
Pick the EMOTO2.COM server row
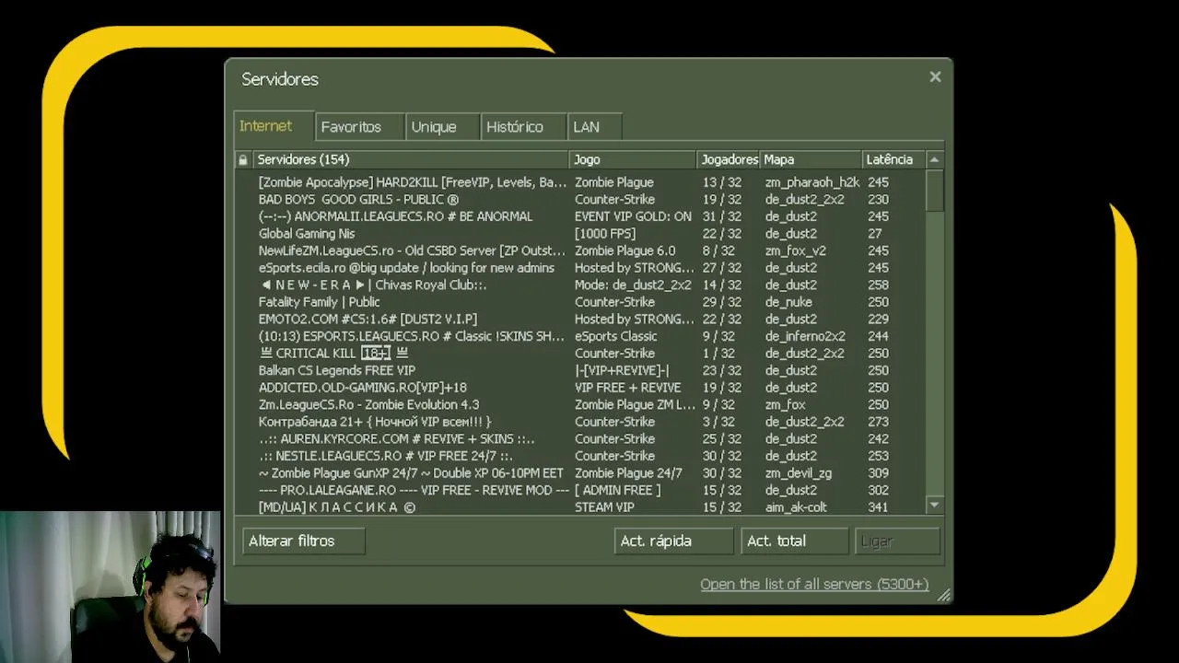[580, 319]
